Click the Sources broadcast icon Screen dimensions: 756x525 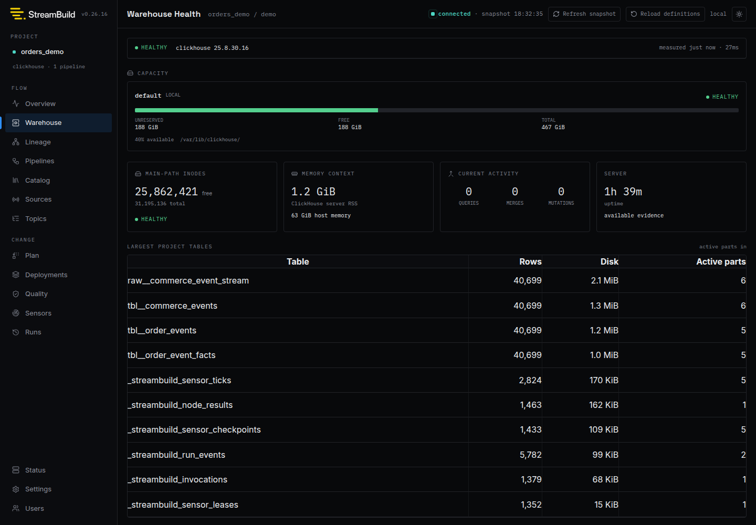tap(16, 199)
